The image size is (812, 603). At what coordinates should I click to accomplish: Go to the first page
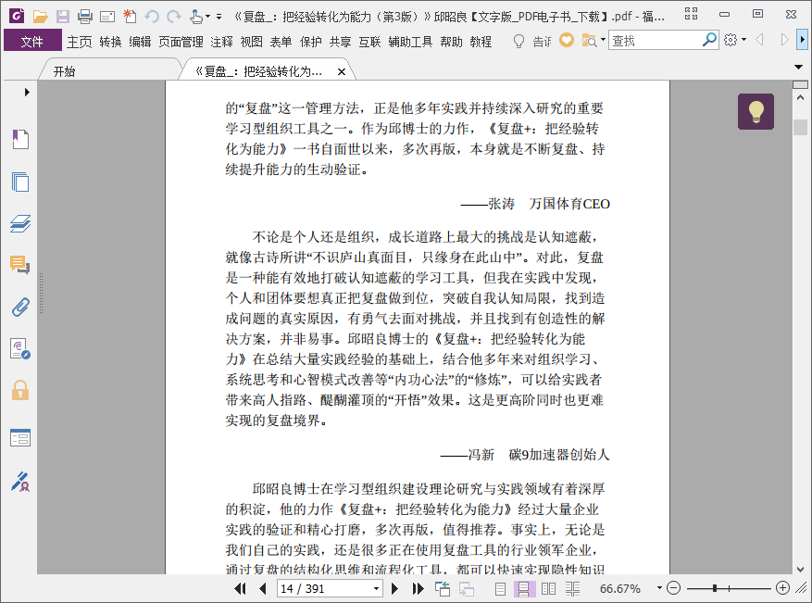click(x=241, y=588)
